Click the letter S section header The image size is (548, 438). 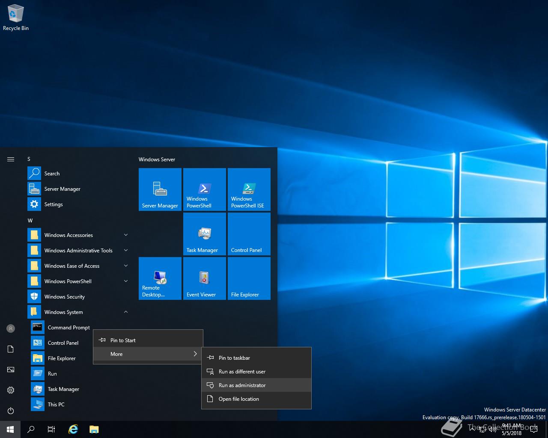pyautogui.click(x=29, y=159)
